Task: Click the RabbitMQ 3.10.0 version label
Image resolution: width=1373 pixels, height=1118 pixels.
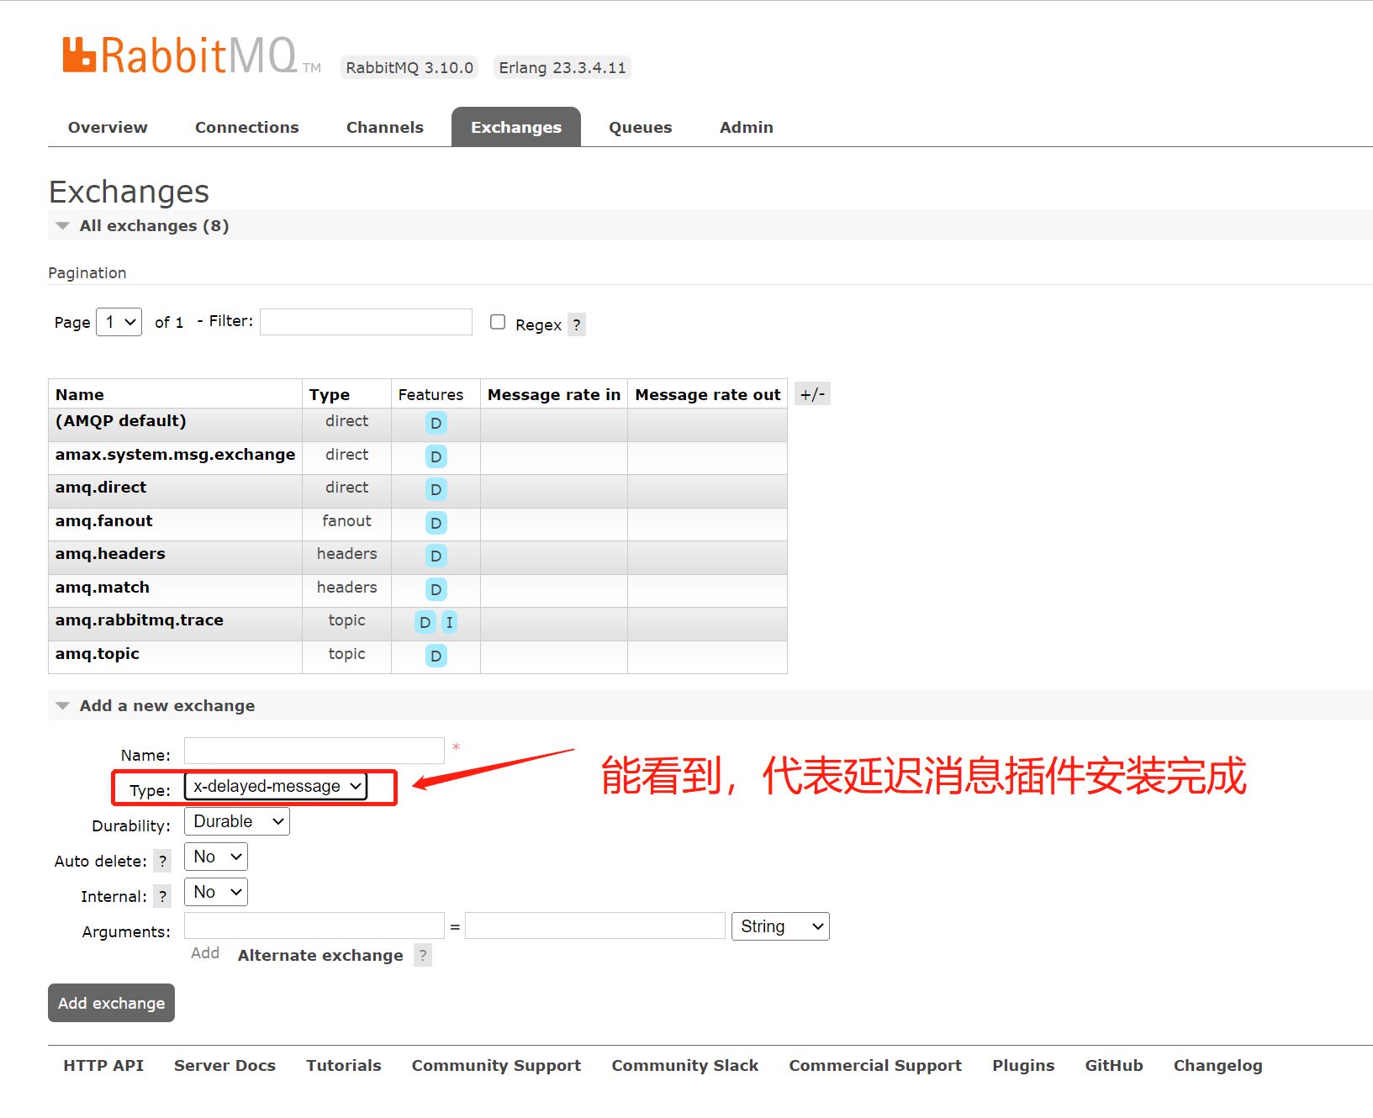Action: click(x=409, y=67)
